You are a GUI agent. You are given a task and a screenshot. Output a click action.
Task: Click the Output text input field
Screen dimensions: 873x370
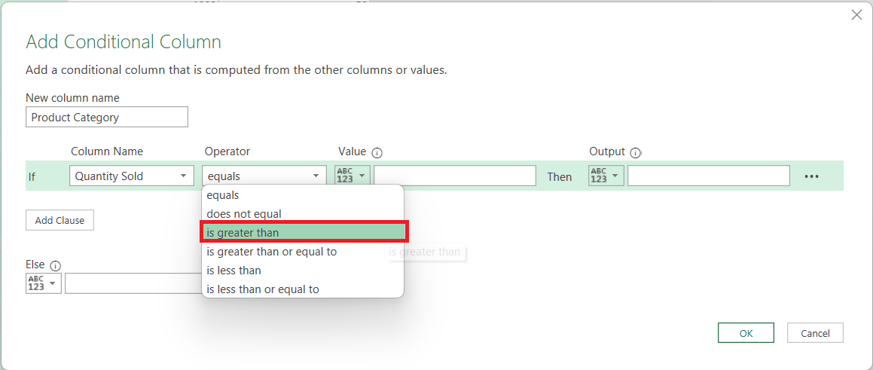pos(709,176)
